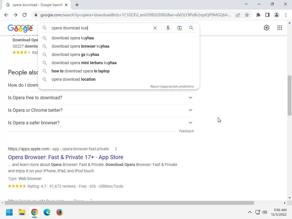Click the scroll down arrow

(x=289, y=198)
